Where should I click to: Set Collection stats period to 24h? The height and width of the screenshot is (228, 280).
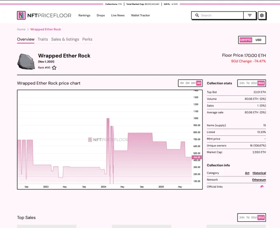pos(242,83)
